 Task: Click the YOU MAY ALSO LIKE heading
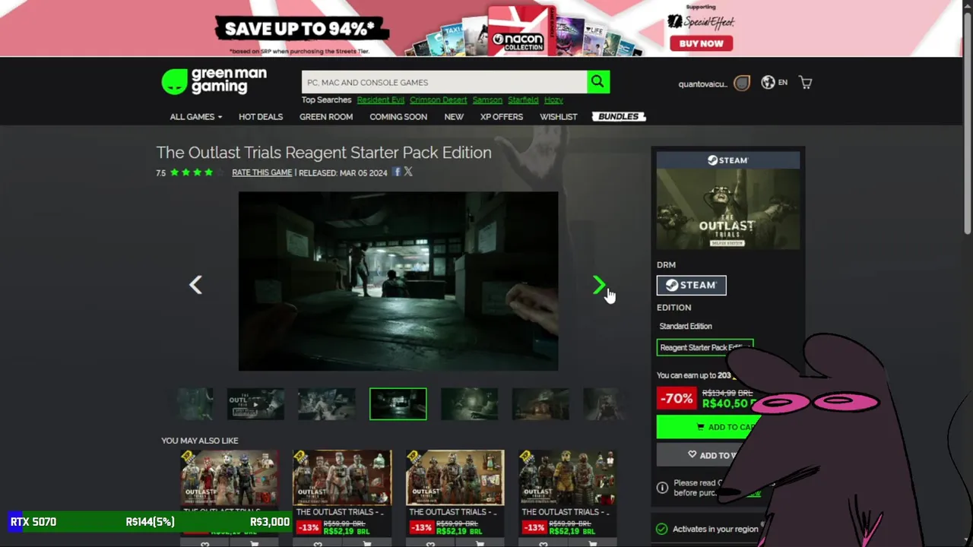pos(200,441)
